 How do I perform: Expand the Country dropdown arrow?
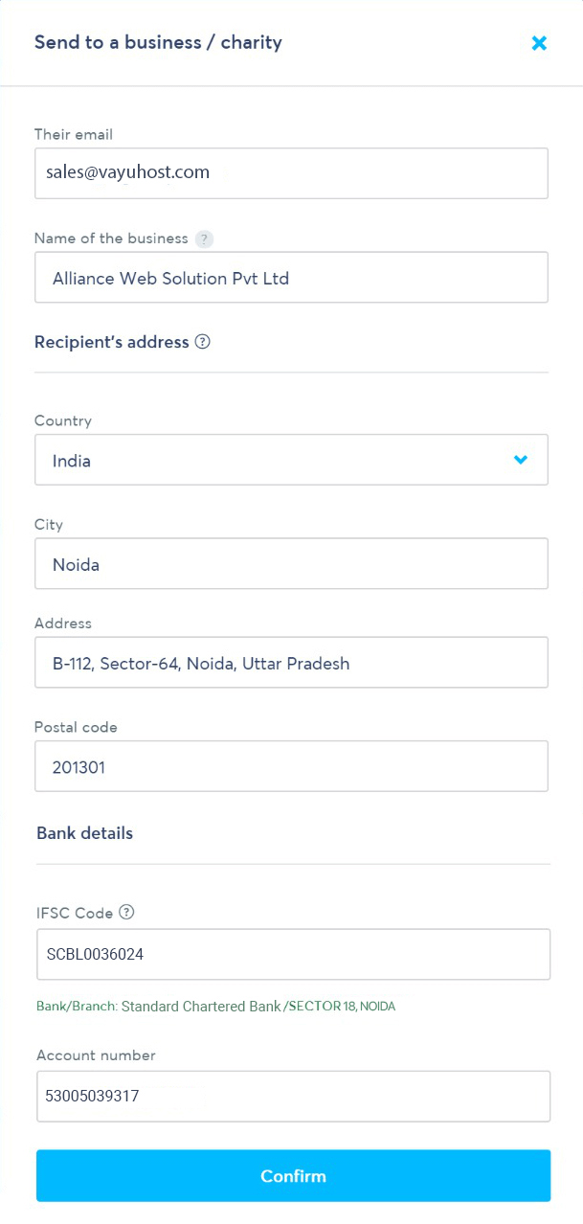click(521, 460)
